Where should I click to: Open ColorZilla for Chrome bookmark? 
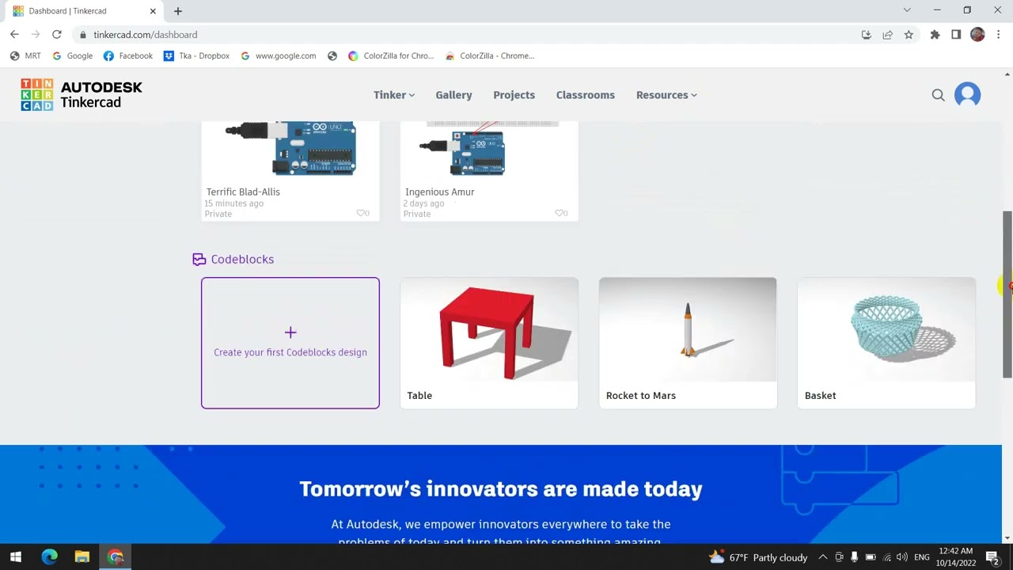point(391,56)
